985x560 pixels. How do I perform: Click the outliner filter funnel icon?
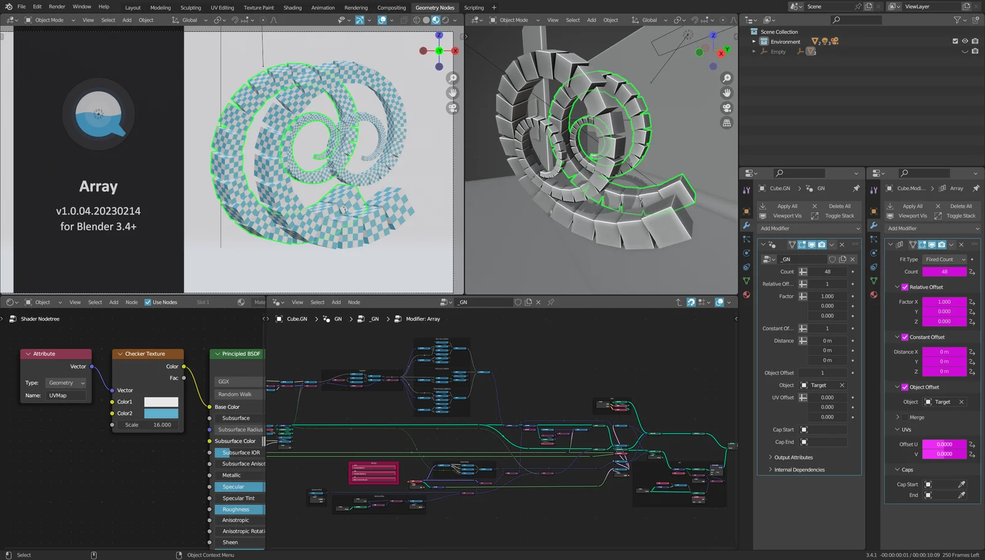coord(957,20)
